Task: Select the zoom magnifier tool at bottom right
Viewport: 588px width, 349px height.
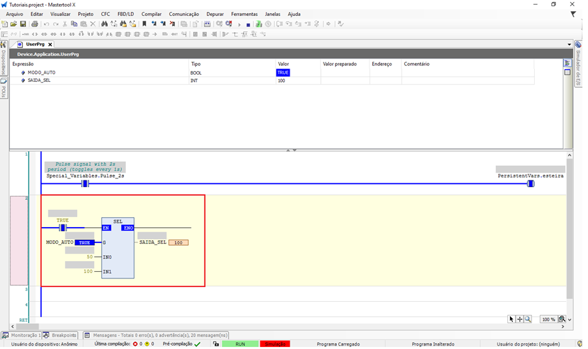Action: (528, 319)
